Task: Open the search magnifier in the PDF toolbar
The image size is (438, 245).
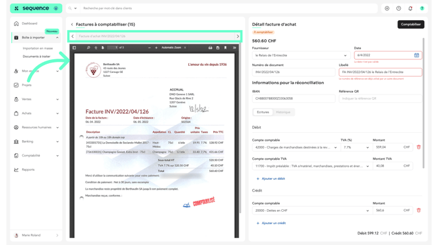Action: [88, 48]
